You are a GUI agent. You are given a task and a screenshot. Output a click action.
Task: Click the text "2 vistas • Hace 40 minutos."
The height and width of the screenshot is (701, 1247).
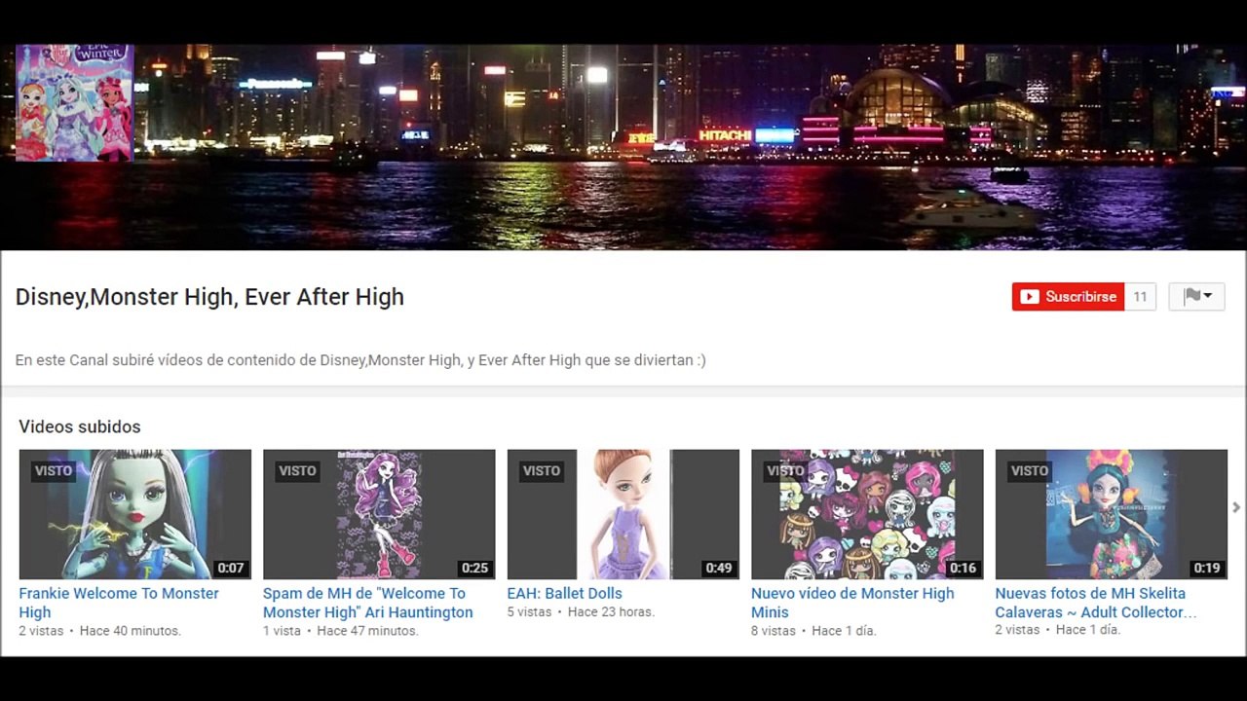click(x=100, y=631)
